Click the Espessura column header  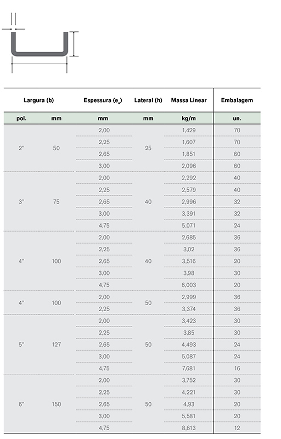click(103, 100)
